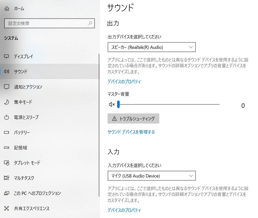The height and width of the screenshot is (218, 258).
Task: Click the 集中モード moon icon
Action: pos(6,102)
